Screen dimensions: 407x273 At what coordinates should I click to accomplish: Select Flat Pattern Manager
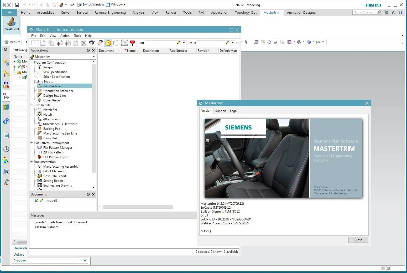tap(58, 148)
